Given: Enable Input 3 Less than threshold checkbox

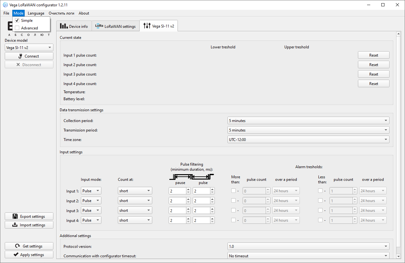Looking at the screenshot, I should point(320,211).
